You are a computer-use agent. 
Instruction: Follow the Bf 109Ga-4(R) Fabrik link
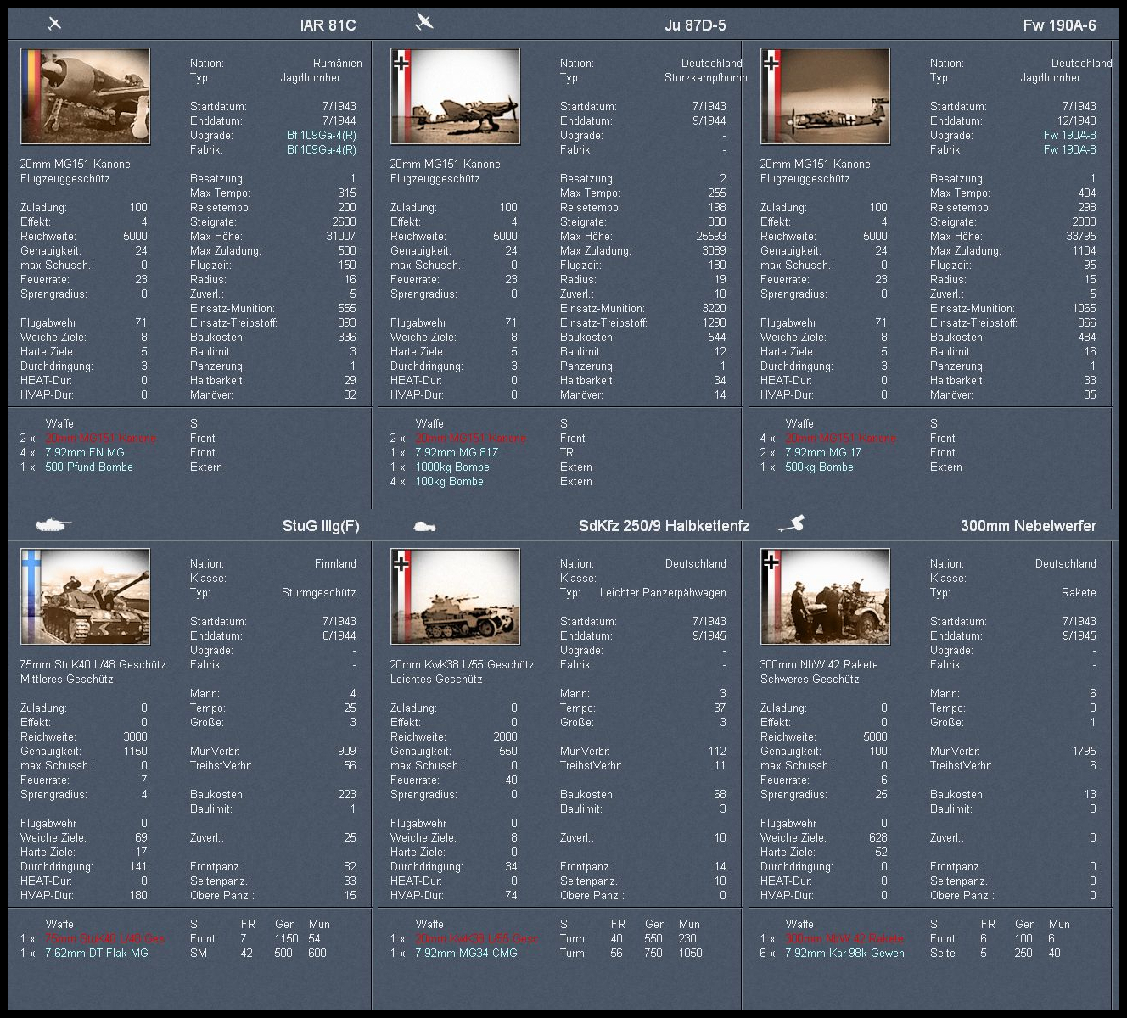[322, 150]
